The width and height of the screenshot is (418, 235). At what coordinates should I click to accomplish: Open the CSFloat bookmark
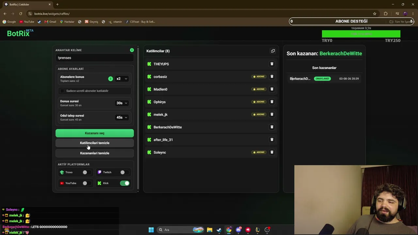coord(140,22)
